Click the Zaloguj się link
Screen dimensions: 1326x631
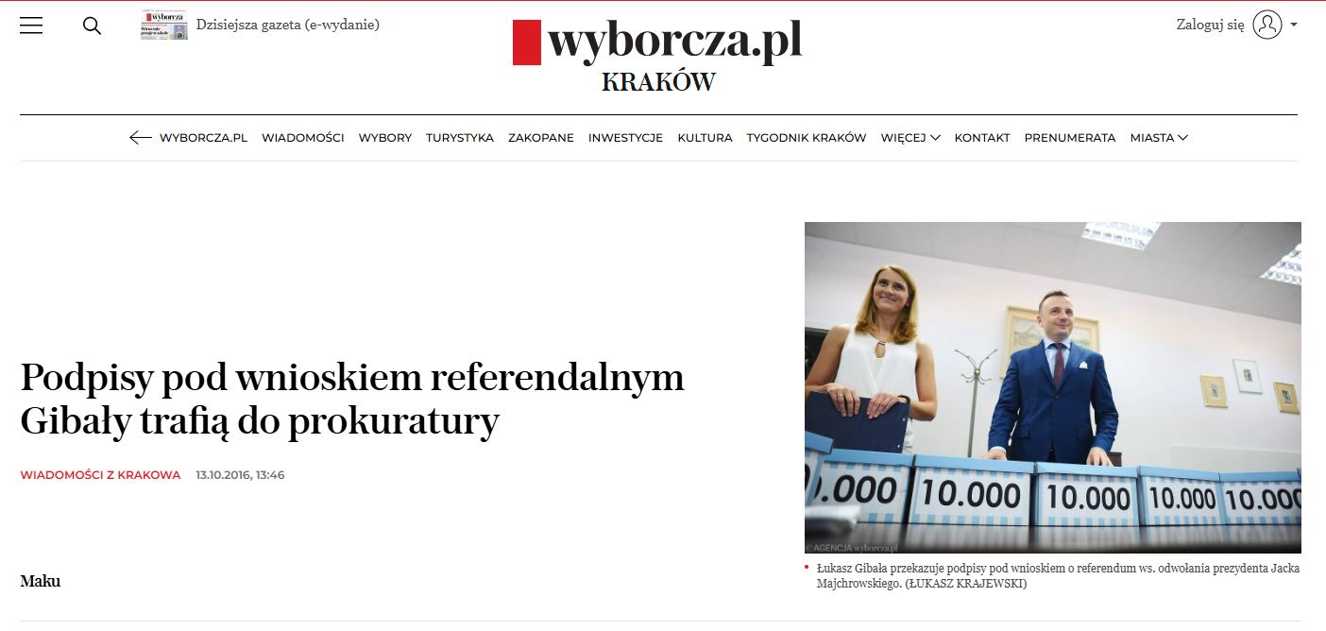[x=1210, y=26]
